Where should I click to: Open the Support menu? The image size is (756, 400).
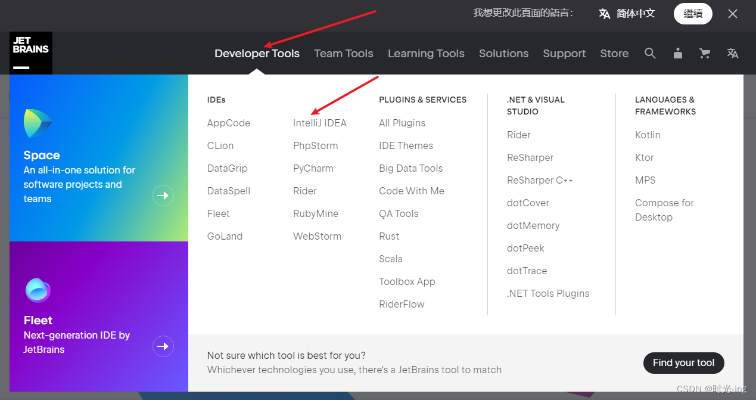(564, 54)
